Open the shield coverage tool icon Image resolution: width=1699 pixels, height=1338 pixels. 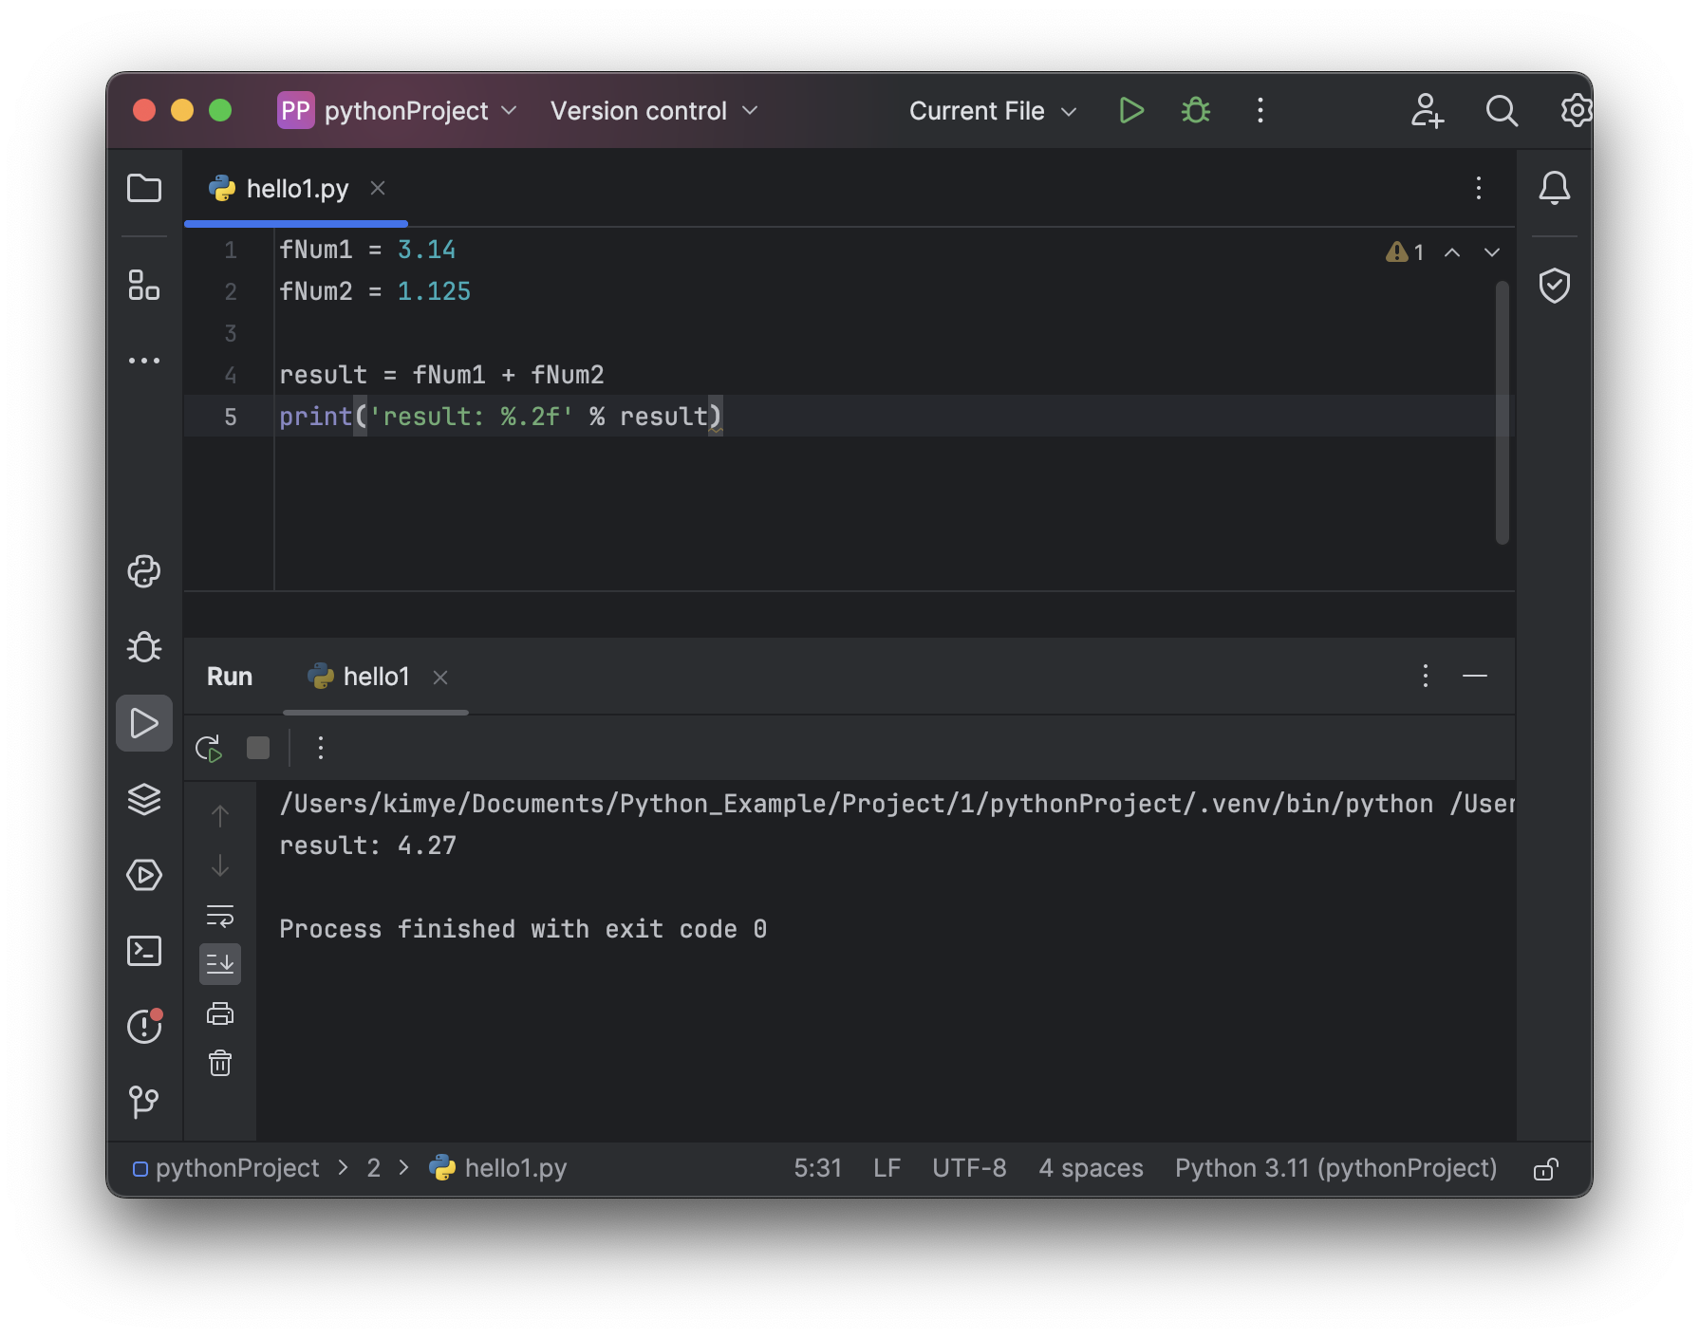tap(1555, 285)
